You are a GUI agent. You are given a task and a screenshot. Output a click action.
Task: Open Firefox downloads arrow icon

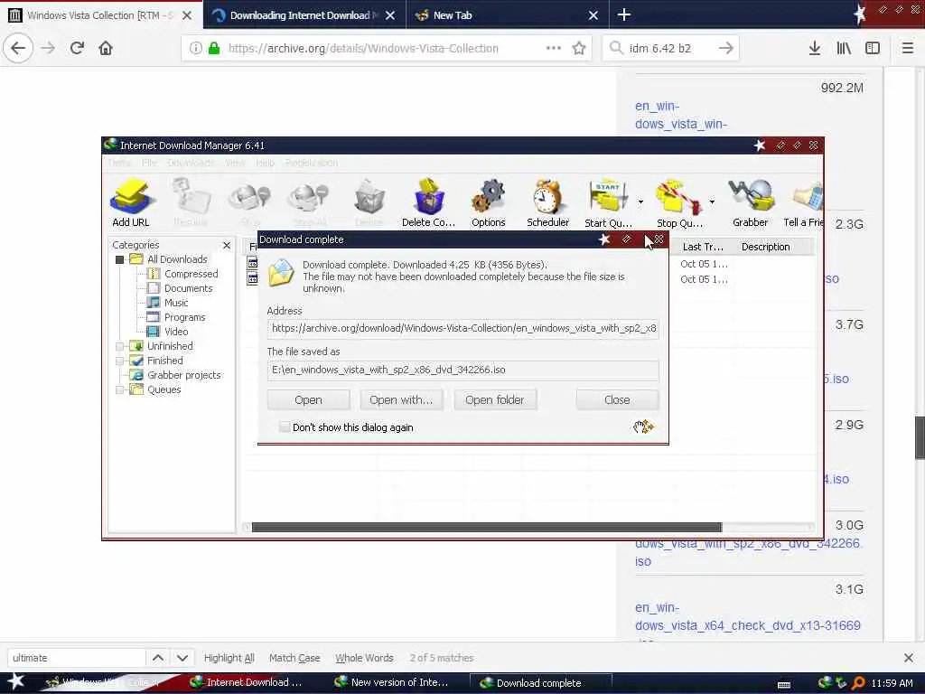pos(815,49)
